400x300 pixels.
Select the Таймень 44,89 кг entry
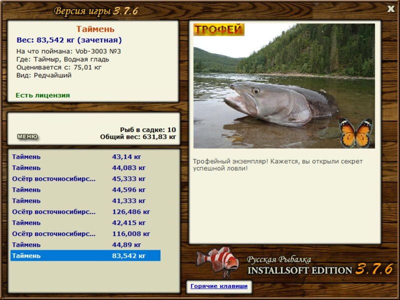click(x=85, y=244)
